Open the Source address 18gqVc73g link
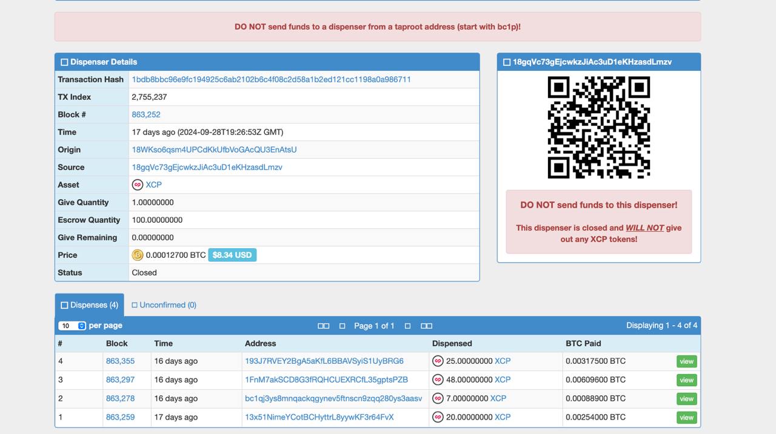The height and width of the screenshot is (434, 776). pos(207,167)
